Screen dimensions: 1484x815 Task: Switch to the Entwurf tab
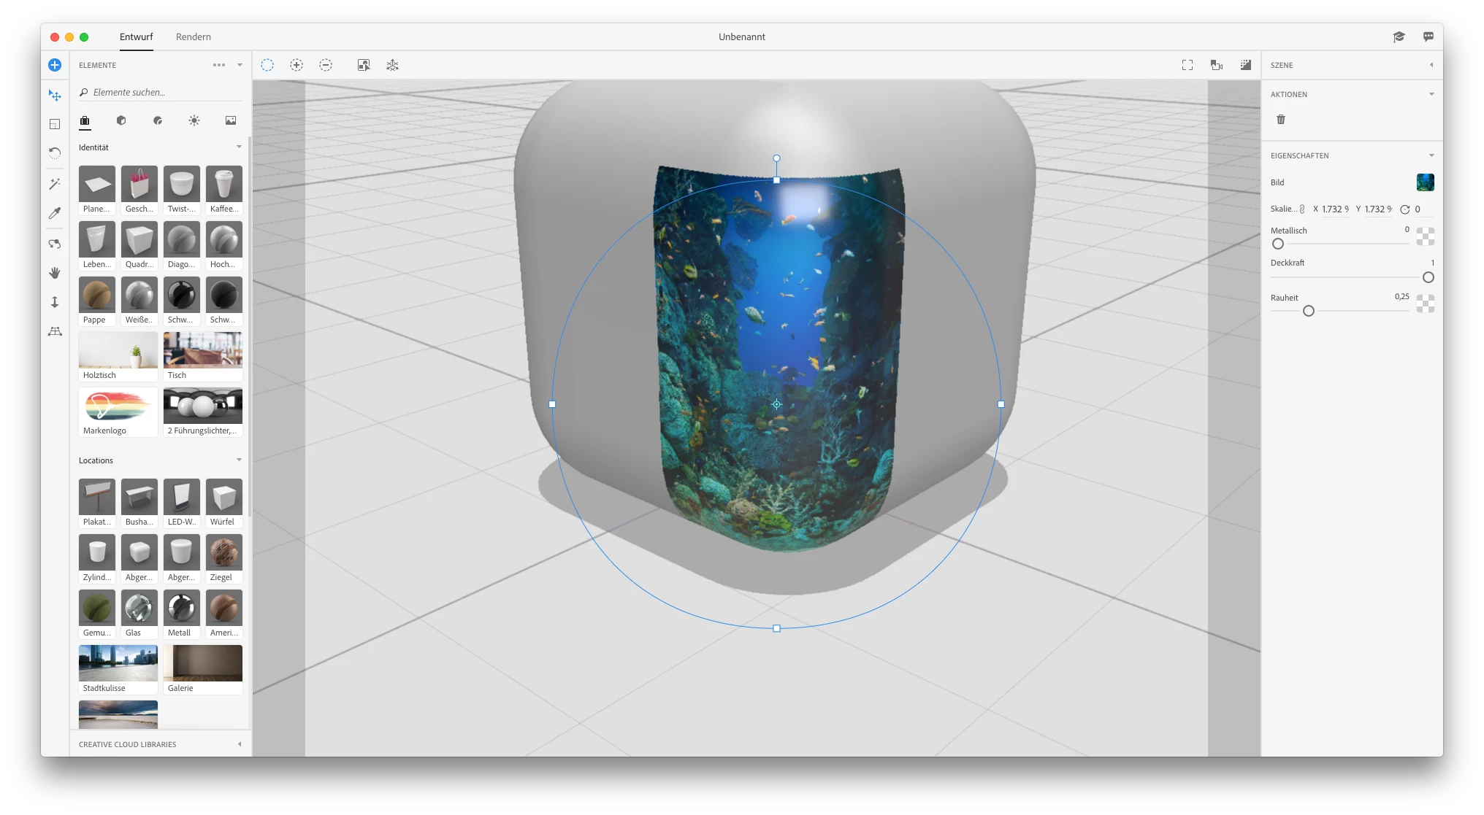pyautogui.click(x=137, y=36)
